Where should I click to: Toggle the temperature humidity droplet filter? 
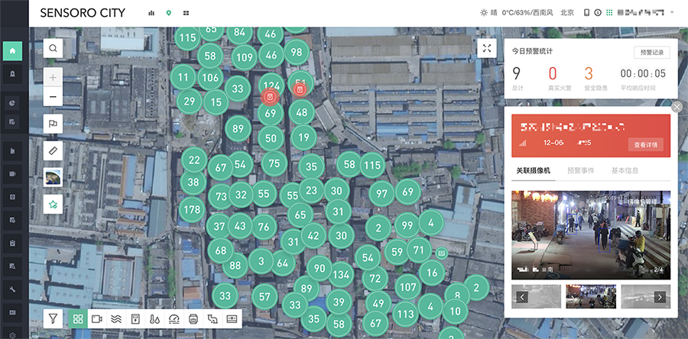tap(155, 319)
